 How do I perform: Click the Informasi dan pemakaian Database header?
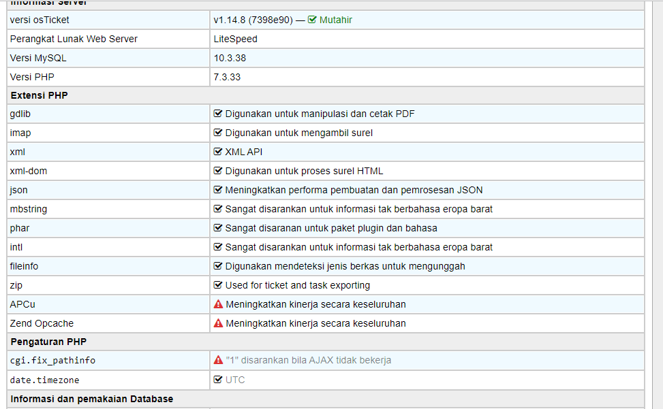(92, 399)
